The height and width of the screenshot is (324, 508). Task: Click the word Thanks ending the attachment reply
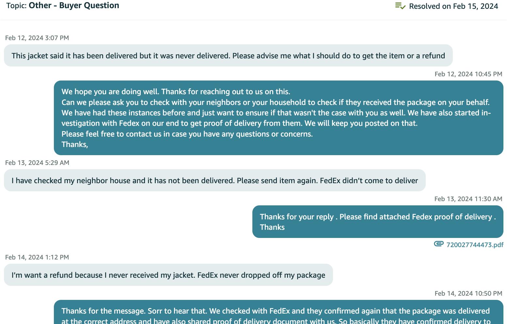(272, 227)
